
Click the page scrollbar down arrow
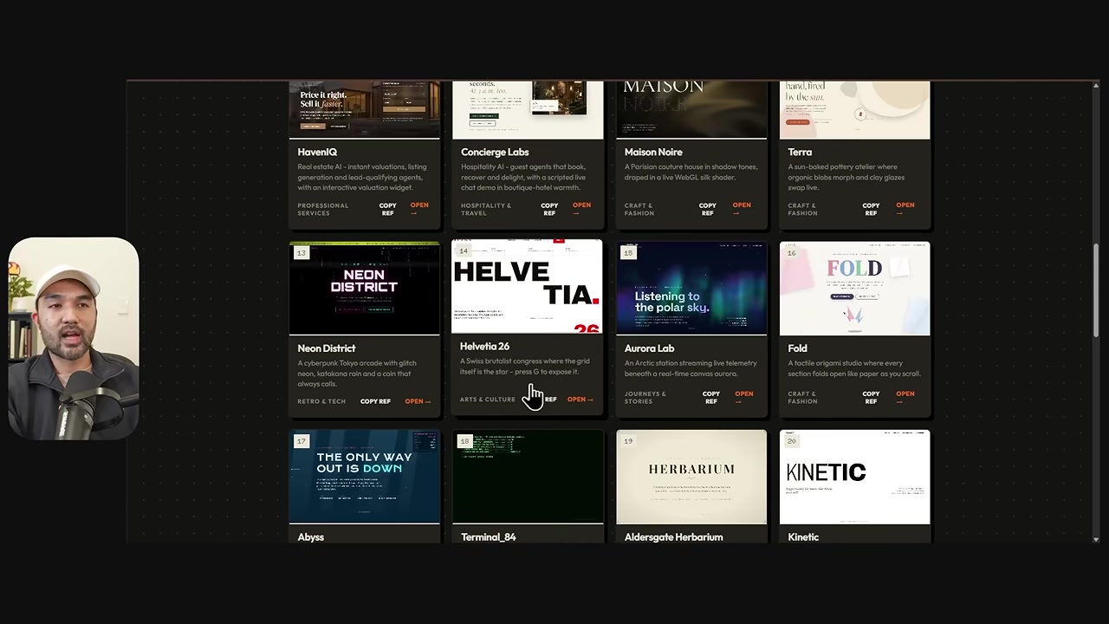pos(1096,539)
